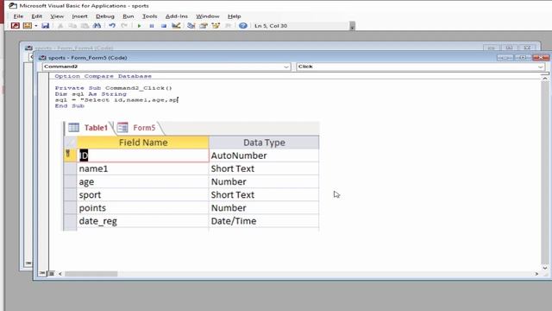Click the Copy toolbar icon
Screen dimensions: 552x311
click(x=72, y=26)
